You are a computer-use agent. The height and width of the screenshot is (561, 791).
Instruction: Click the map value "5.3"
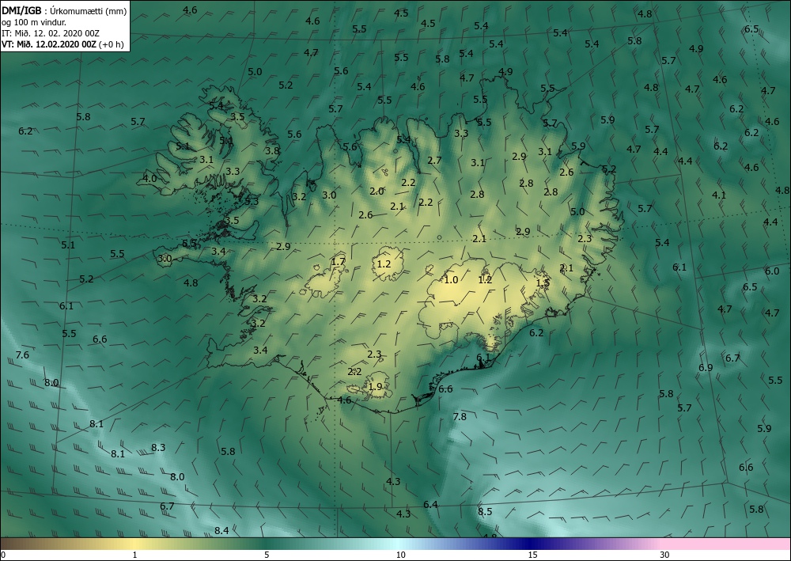point(252,202)
